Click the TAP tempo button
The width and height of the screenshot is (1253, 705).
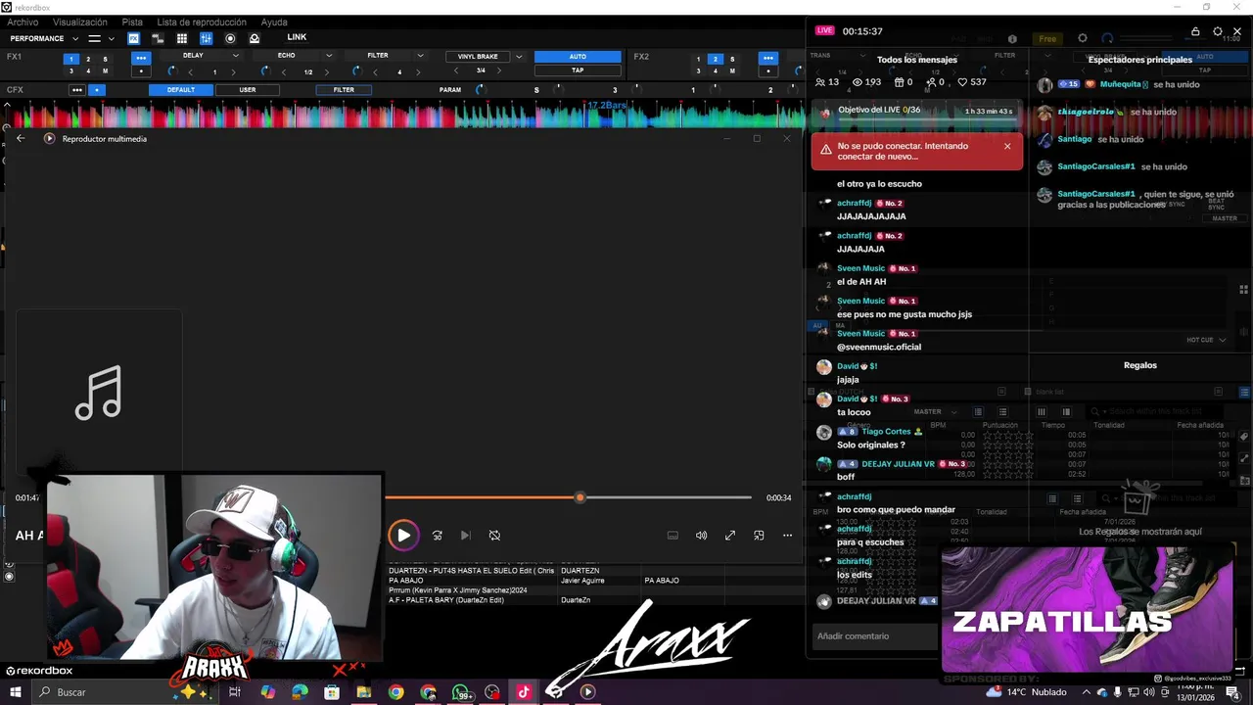click(578, 70)
